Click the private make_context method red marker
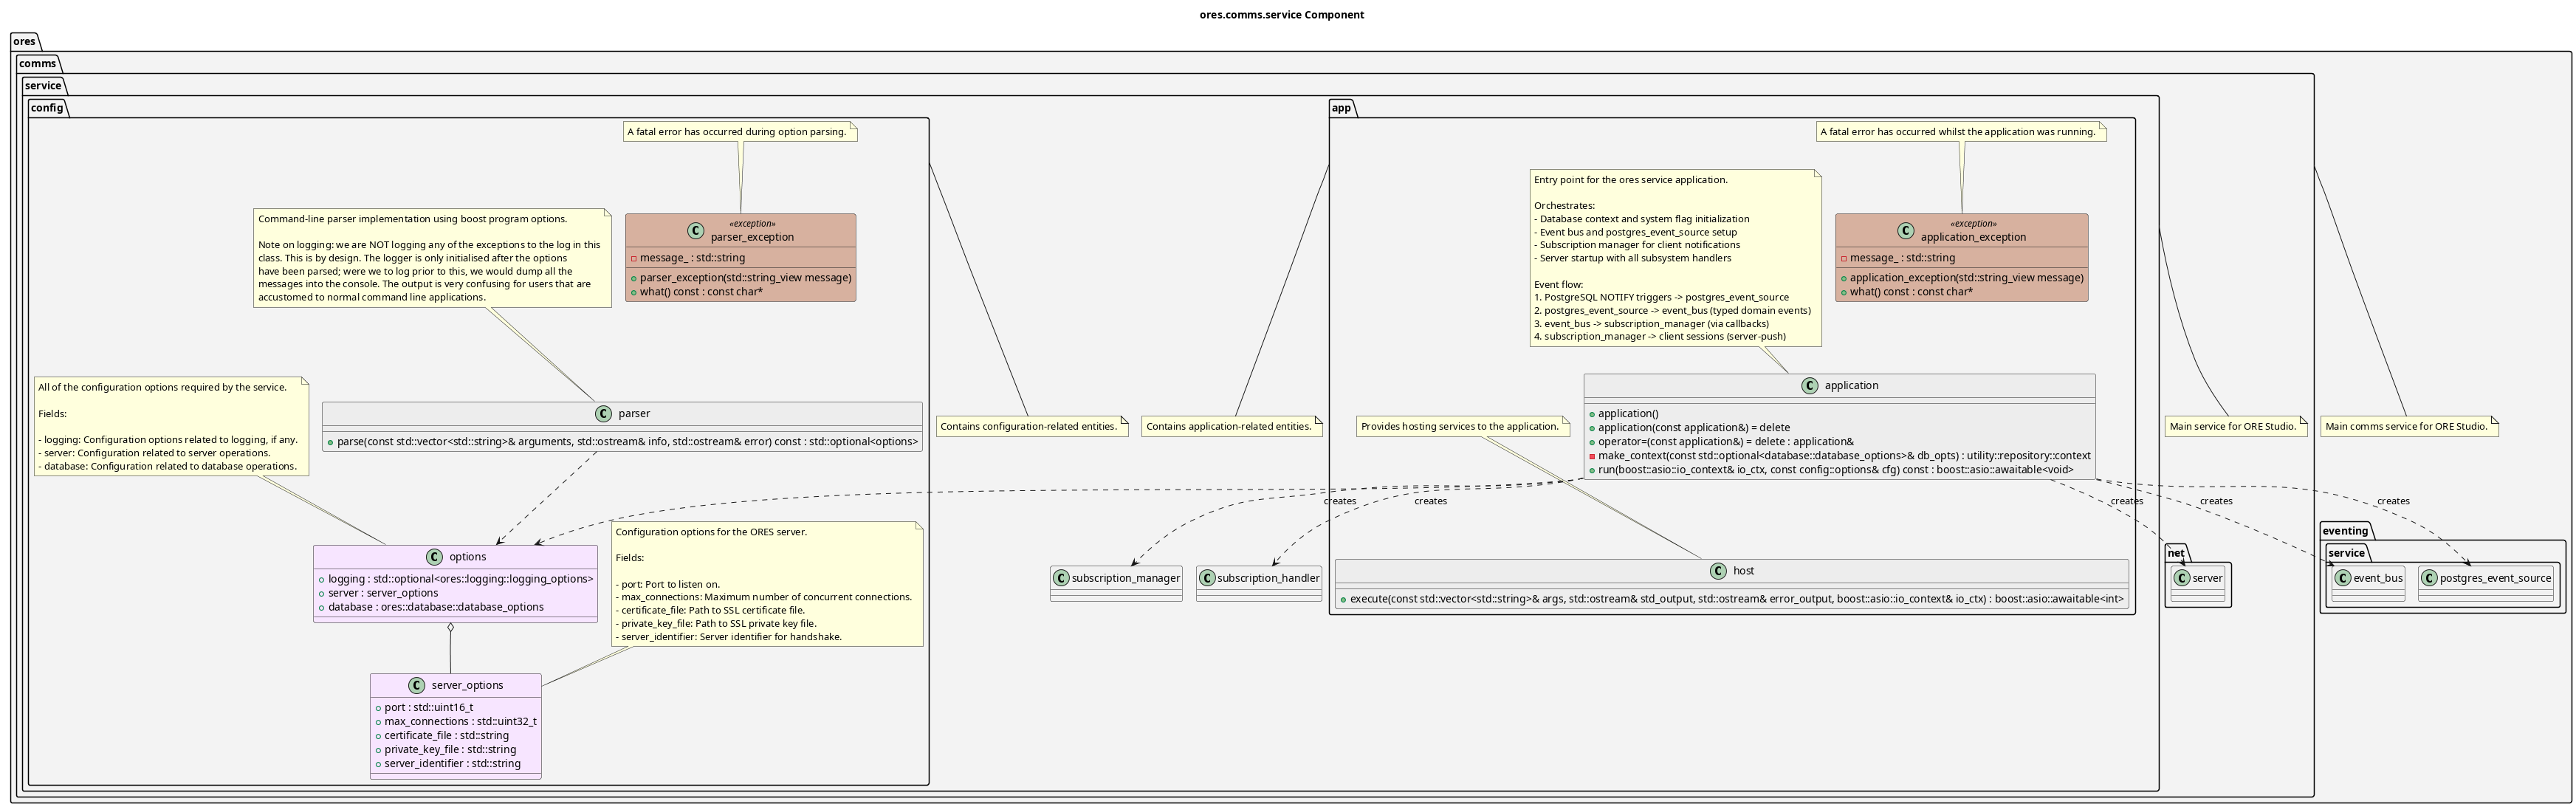This screenshot has height=807, width=2576. 1592,456
